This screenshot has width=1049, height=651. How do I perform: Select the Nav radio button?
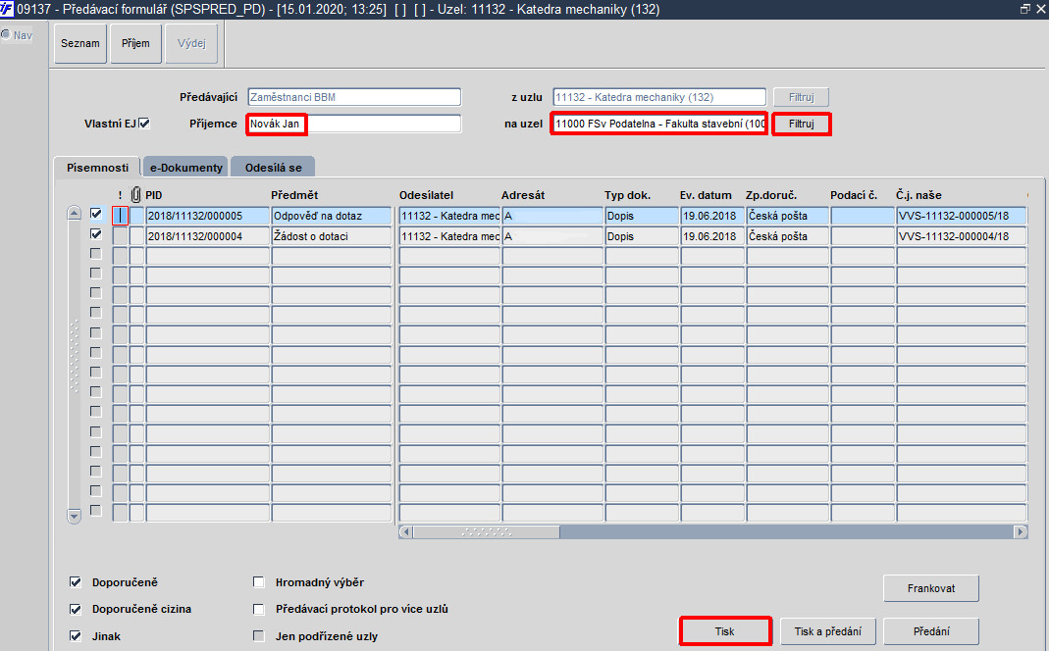coord(6,34)
